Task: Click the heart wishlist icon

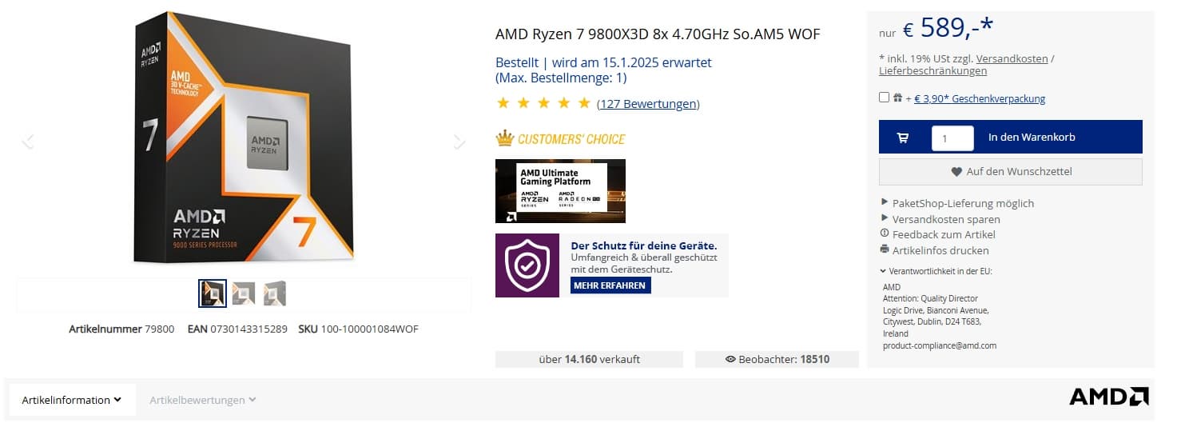Action: pos(956,172)
